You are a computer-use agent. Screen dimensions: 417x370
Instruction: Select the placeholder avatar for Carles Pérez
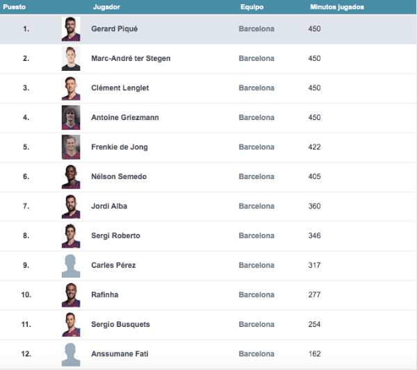point(71,265)
